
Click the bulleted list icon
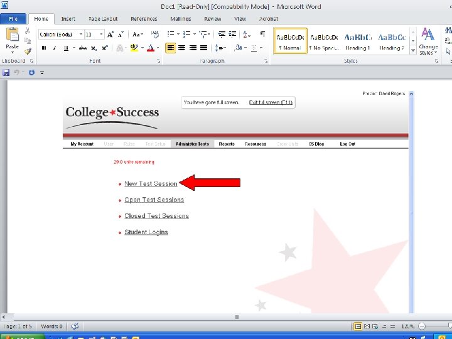click(171, 34)
